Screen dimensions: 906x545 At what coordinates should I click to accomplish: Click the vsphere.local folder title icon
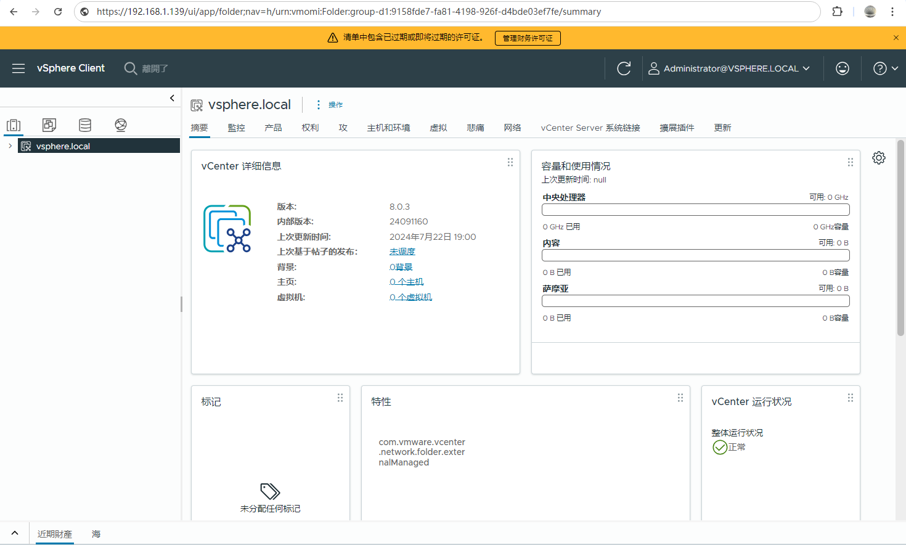(197, 105)
